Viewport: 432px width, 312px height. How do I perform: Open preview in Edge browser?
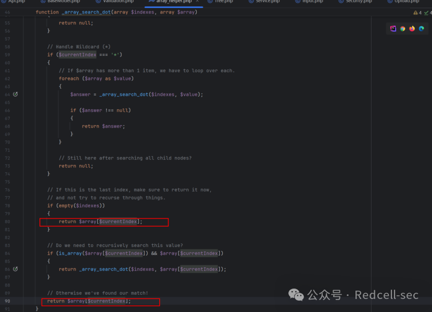click(421, 29)
